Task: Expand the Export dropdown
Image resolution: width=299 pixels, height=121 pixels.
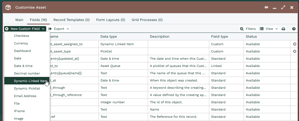Action: pos(59,29)
